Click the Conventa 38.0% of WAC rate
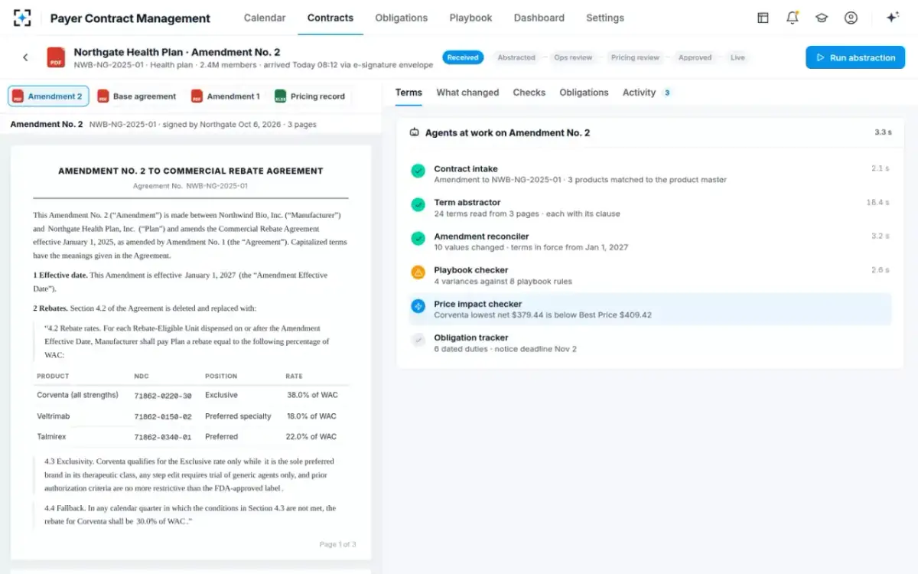Viewport: 918px width, 574px height. (x=312, y=395)
